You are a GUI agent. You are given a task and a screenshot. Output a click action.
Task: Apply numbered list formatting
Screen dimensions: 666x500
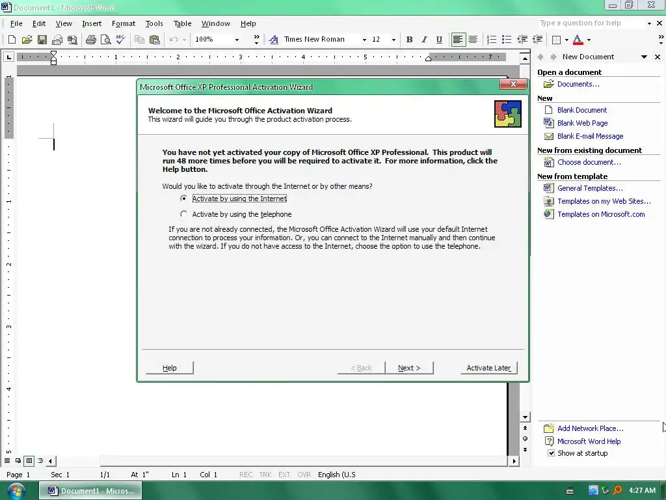coord(492,40)
